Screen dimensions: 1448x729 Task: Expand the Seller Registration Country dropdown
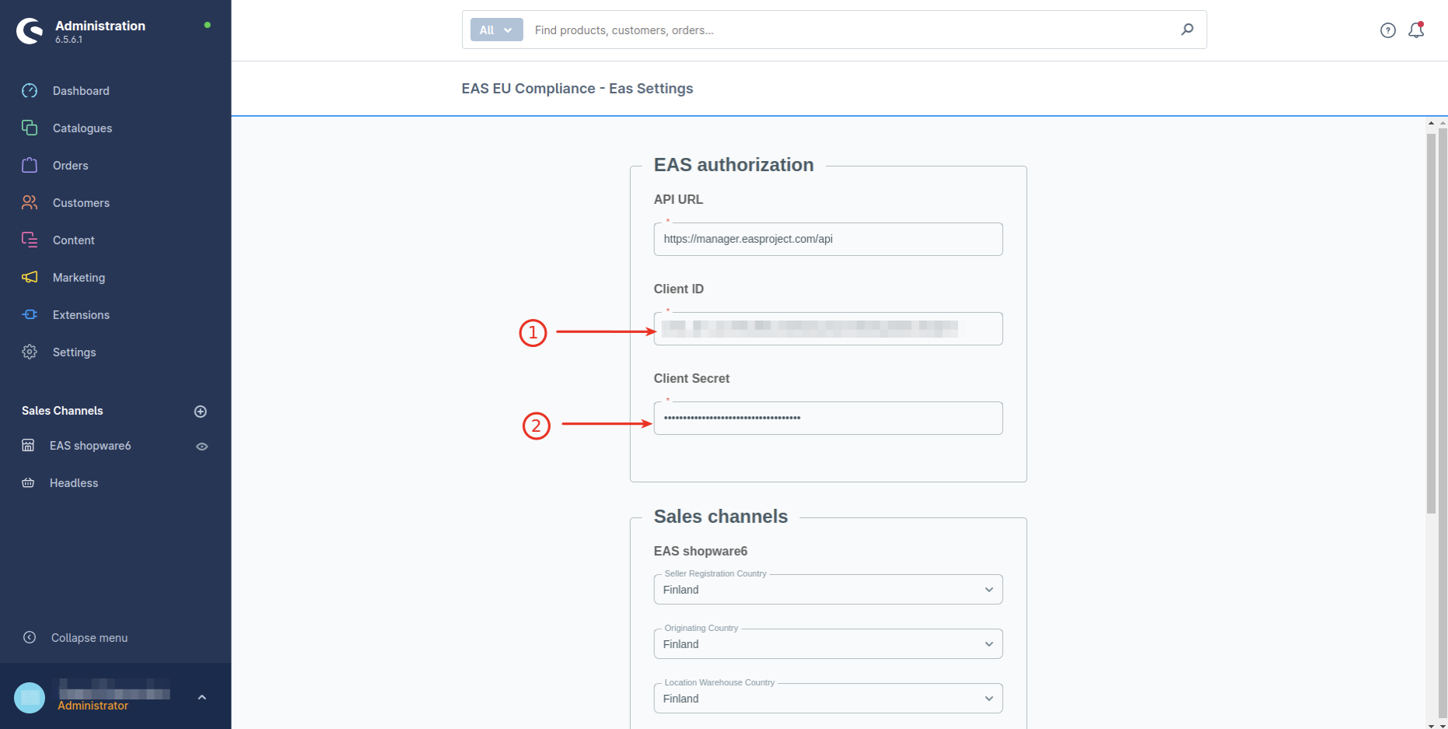pyautogui.click(x=827, y=590)
